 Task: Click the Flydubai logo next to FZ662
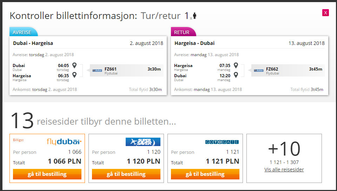pos(259,71)
